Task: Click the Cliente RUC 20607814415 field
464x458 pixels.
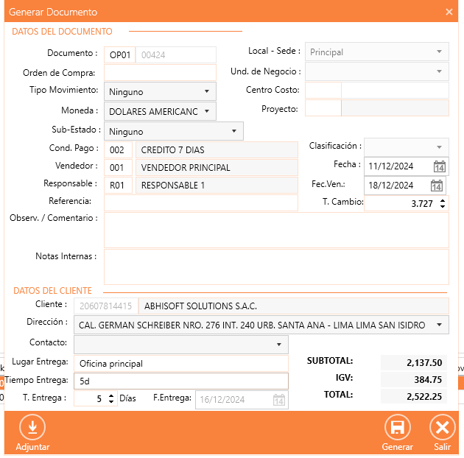Action: 106,306
